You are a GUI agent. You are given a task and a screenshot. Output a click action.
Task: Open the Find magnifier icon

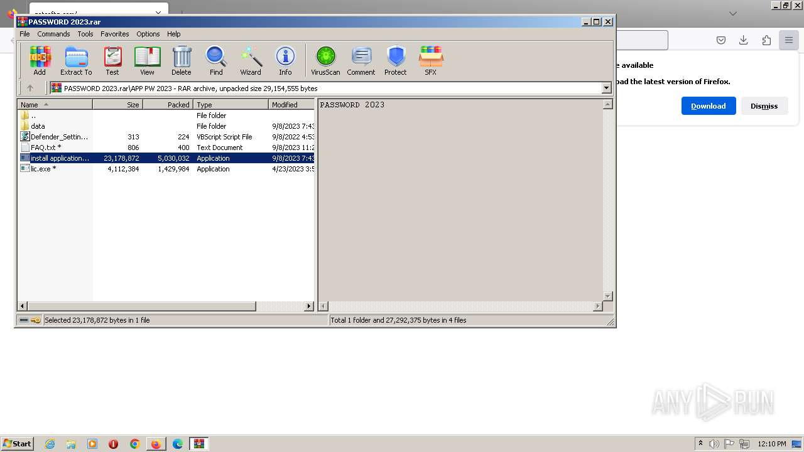(x=216, y=61)
